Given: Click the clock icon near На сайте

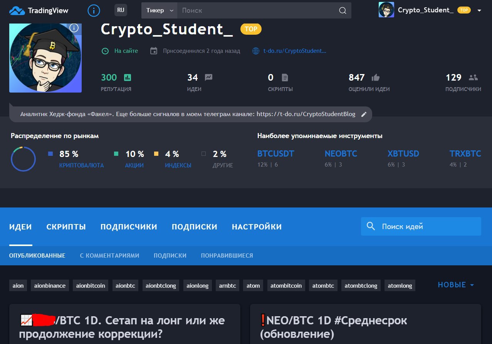Looking at the screenshot, I should tap(105, 51).
